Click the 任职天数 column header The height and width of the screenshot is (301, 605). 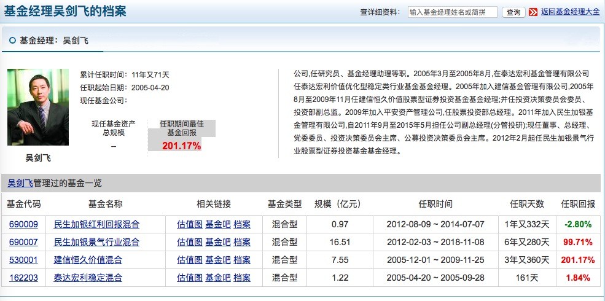point(526,204)
